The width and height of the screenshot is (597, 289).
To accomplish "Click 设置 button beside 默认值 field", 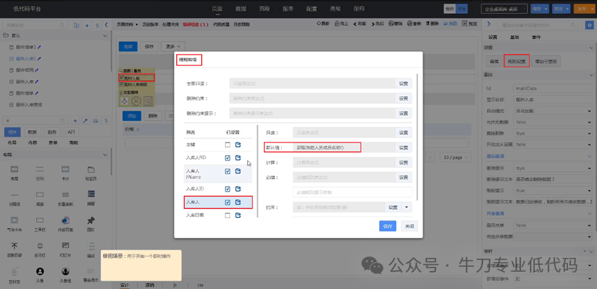I will coord(404,148).
